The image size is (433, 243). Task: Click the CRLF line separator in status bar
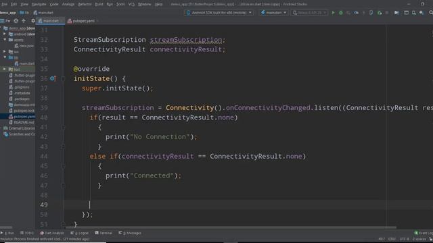tap(392, 239)
